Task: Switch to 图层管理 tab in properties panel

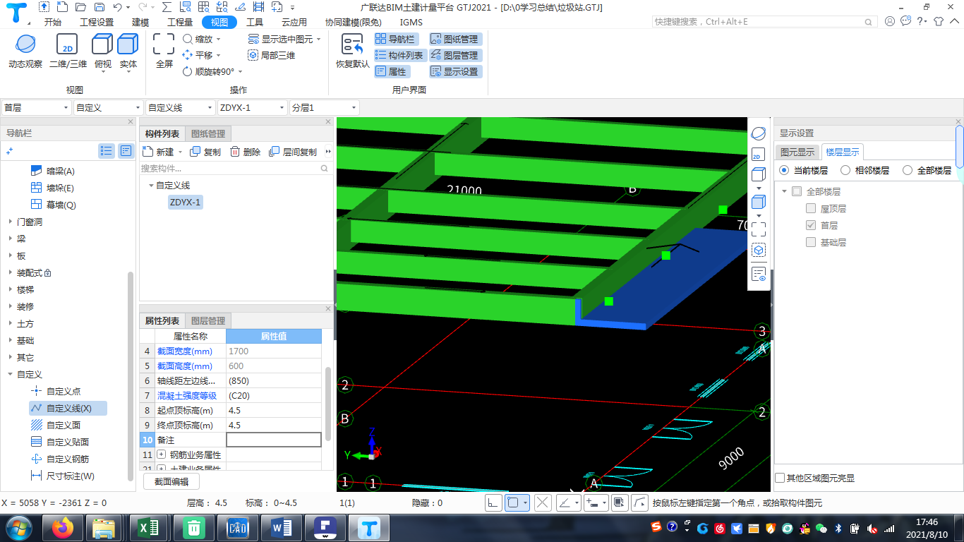Action: coord(208,320)
